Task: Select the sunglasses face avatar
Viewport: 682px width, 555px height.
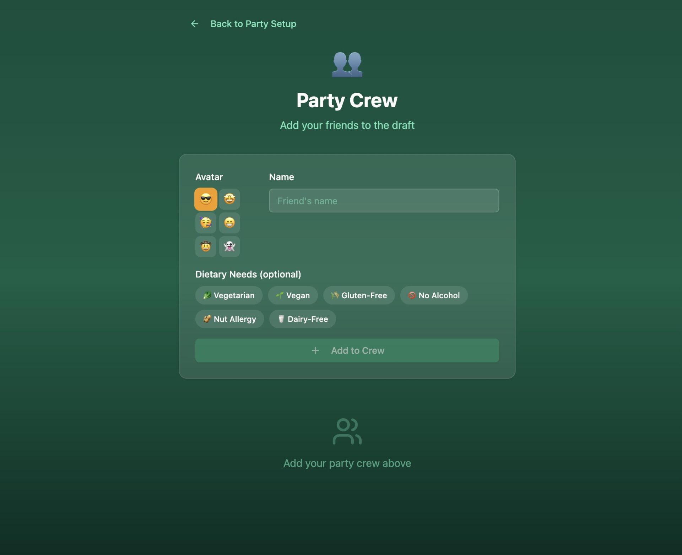Action: pyautogui.click(x=206, y=199)
